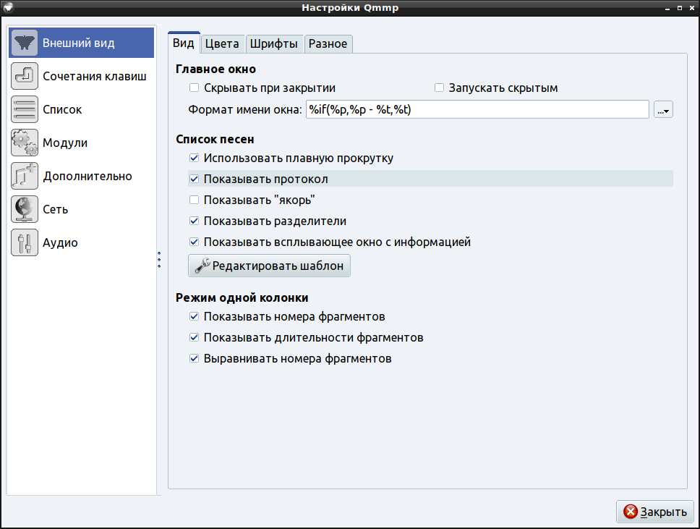Uncheck Показывать разделители option

pyautogui.click(x=194, y=221)
